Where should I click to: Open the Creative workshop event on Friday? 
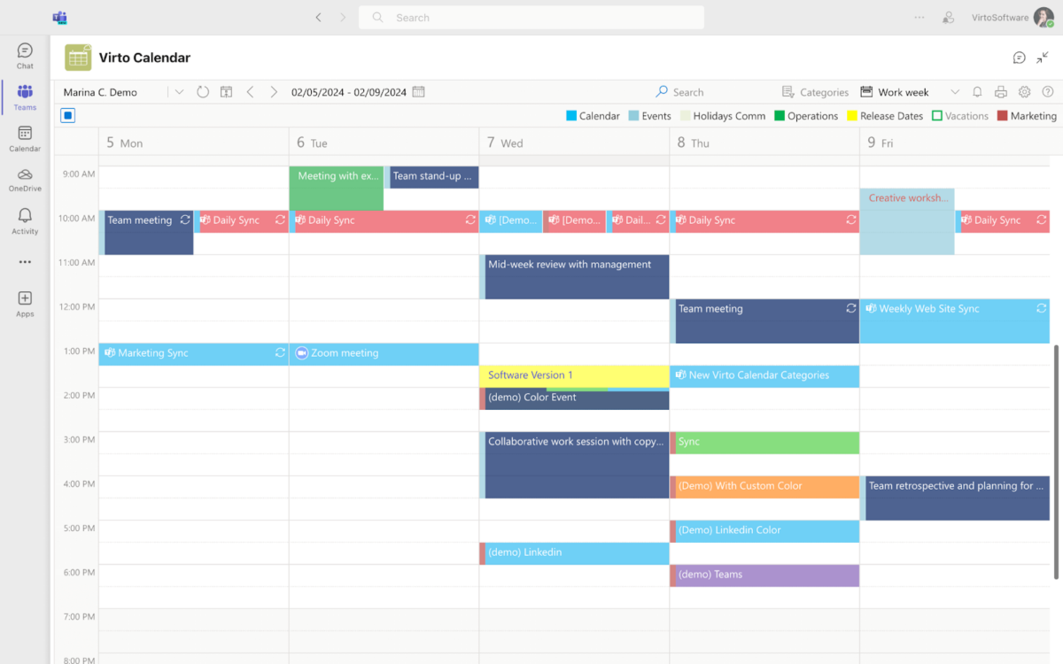click(907, 221)
